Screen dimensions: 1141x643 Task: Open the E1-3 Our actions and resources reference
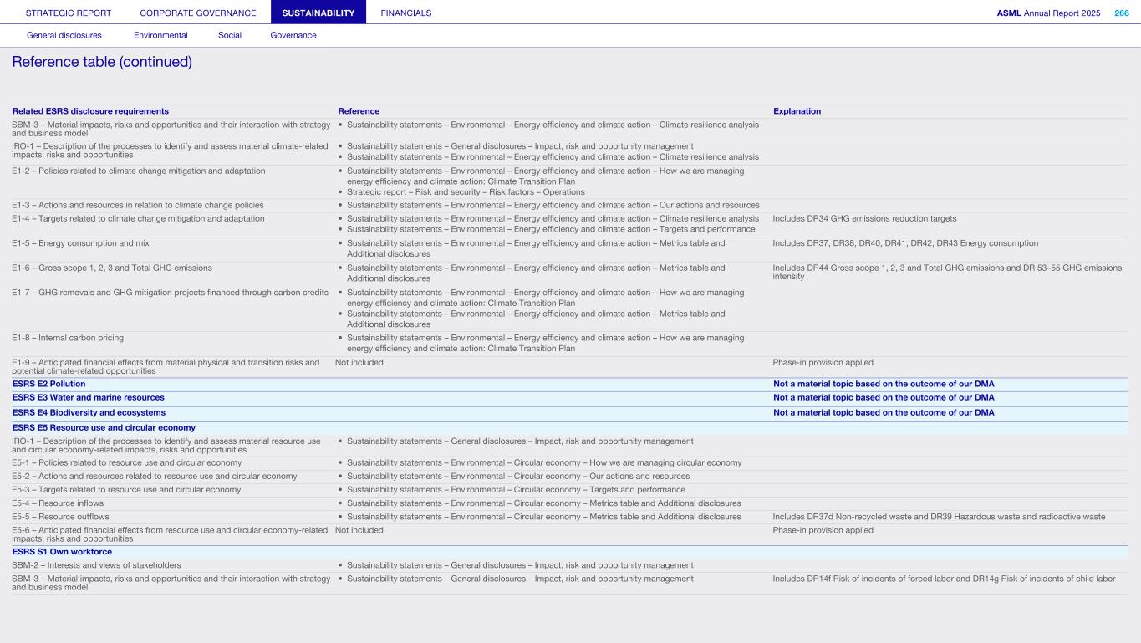tap(553, 205)
